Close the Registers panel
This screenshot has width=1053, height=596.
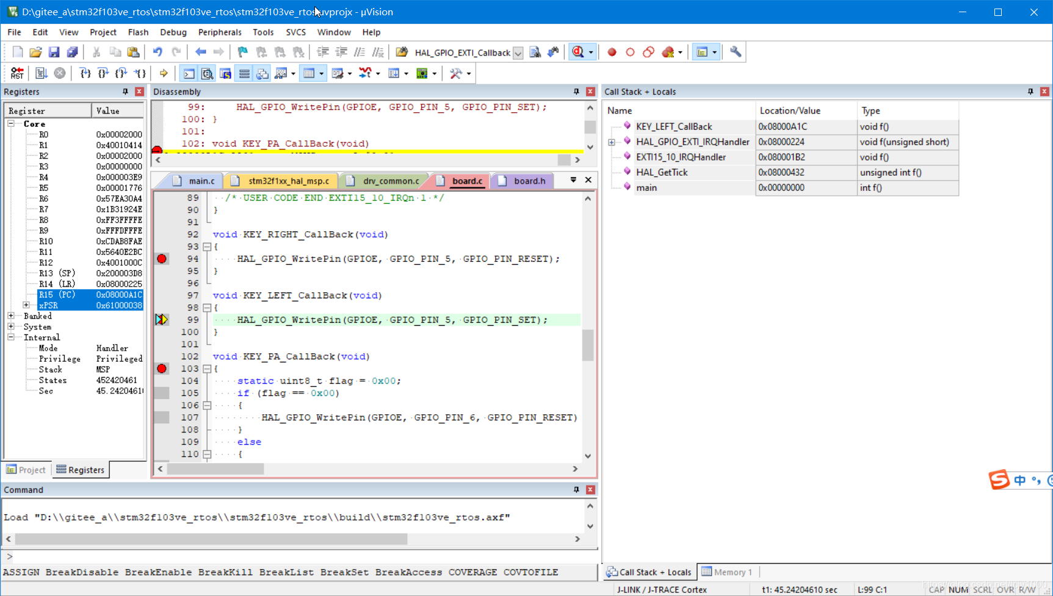(x=139, y=92)
